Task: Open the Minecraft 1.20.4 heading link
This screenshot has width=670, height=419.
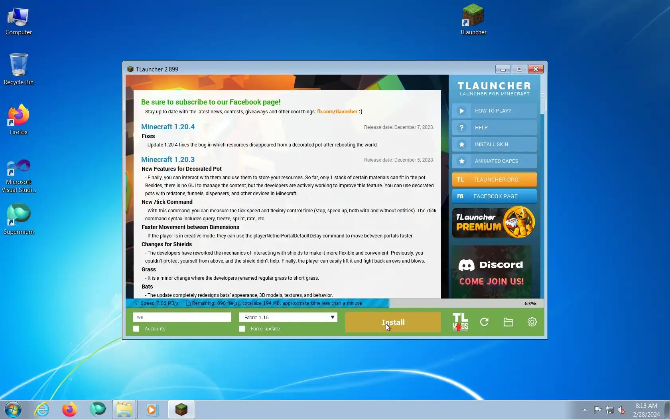Action: [168, 127]
